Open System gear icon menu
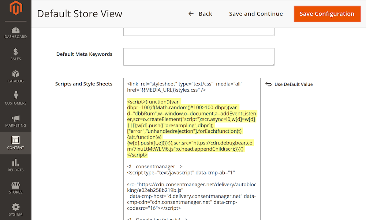 point(15,208)
